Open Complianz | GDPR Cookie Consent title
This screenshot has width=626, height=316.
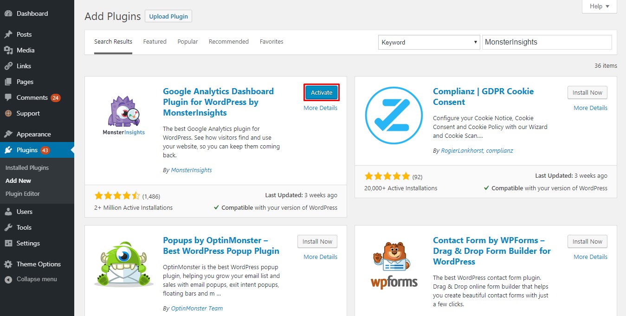pos(484,97)
